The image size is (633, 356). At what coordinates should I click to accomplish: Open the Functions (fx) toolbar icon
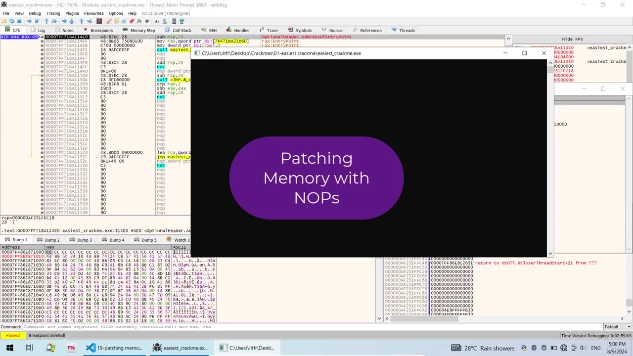click(139, 21)
